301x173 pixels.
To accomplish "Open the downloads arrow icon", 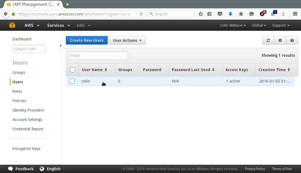I will pos(230,14).
